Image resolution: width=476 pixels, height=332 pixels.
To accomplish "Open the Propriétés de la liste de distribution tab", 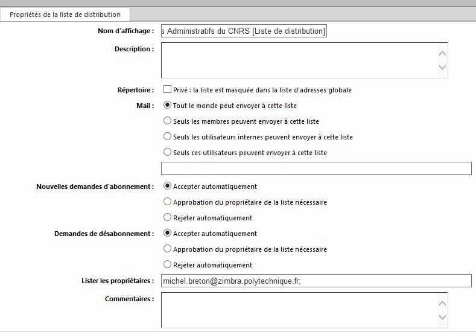I will point(65,14).
